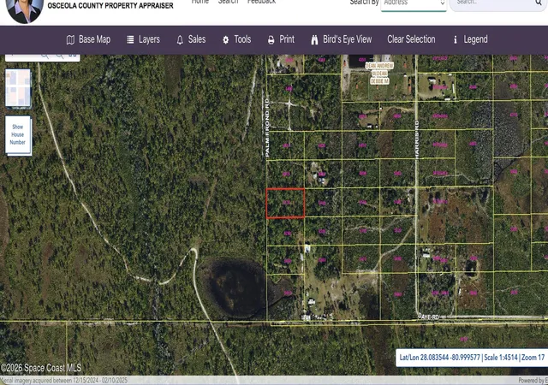Select the red-outlined highlighted parcel
This screenshot has height=385, width=548.
tap(285, 203)
